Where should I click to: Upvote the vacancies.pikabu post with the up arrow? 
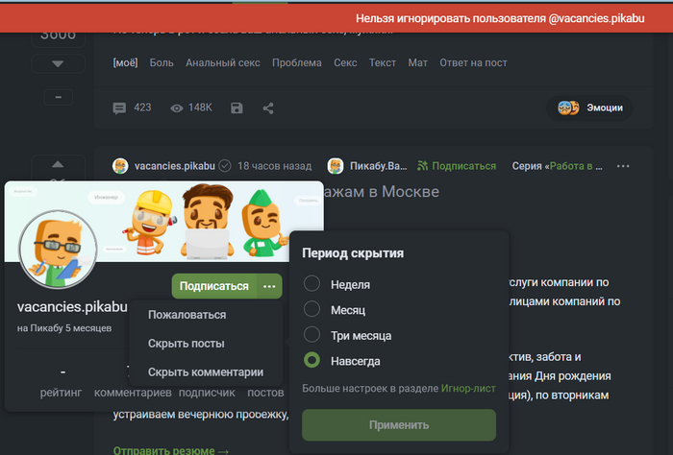point(58,164)
